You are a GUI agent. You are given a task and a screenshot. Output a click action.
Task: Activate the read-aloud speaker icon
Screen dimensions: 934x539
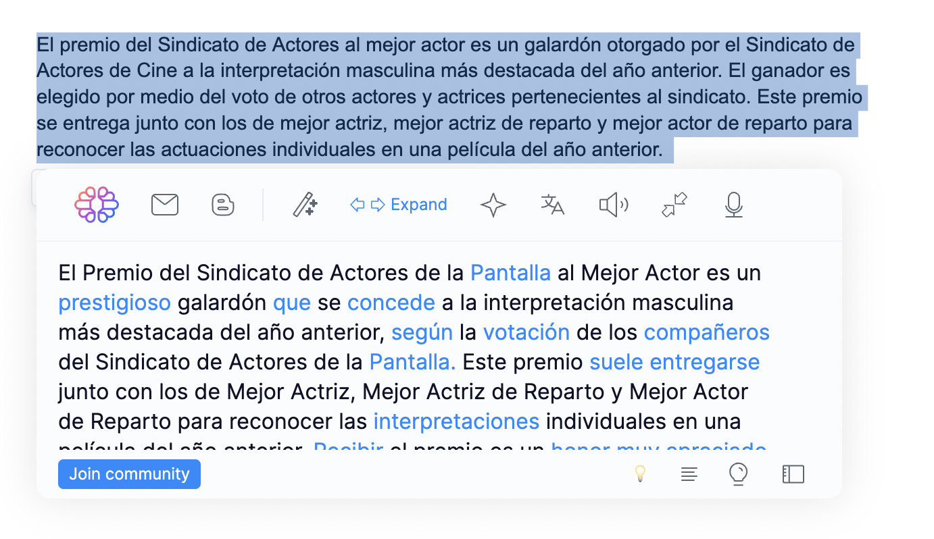click(612, 205)
